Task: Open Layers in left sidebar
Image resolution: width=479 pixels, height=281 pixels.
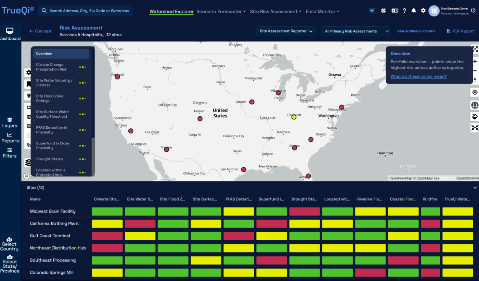Action: point(10,123)
